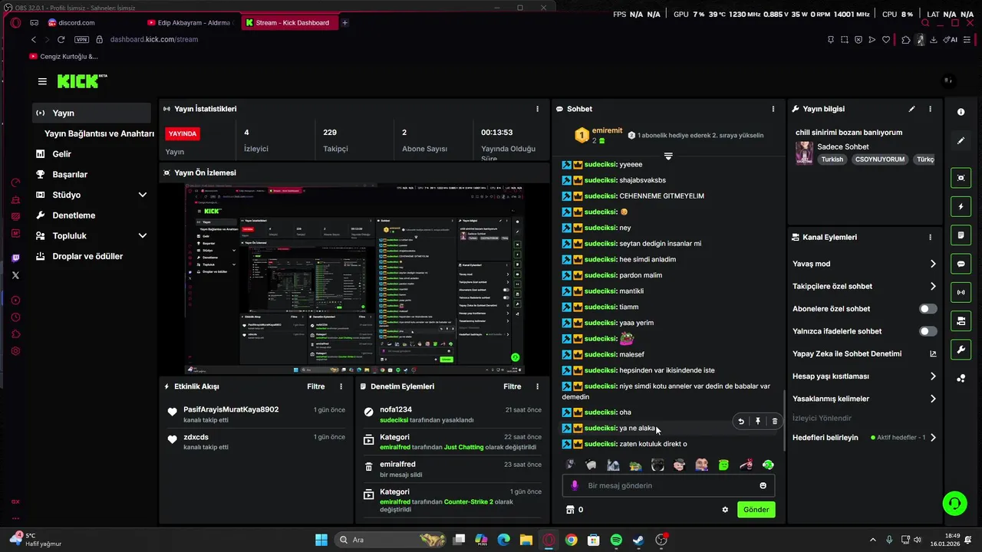982x552 pixels.
Task: Pin the hovered chat message
Action: click(x=758, y=421)
